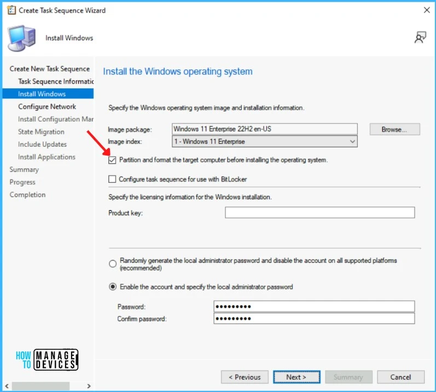Select Randomly generate the local administrator password
This screenshot has width=436, height=392.
[x=113, y=264]
